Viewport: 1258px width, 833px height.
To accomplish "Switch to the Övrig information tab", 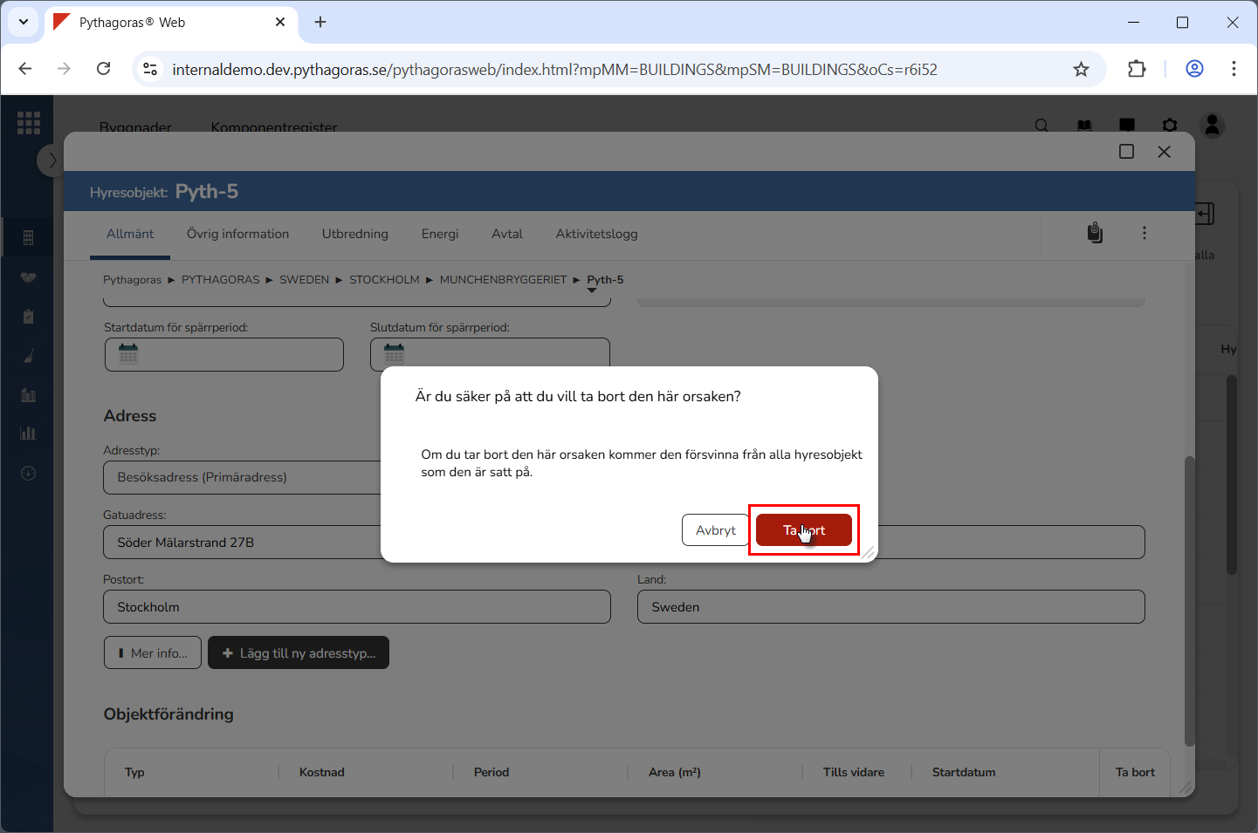I will 237,234.
